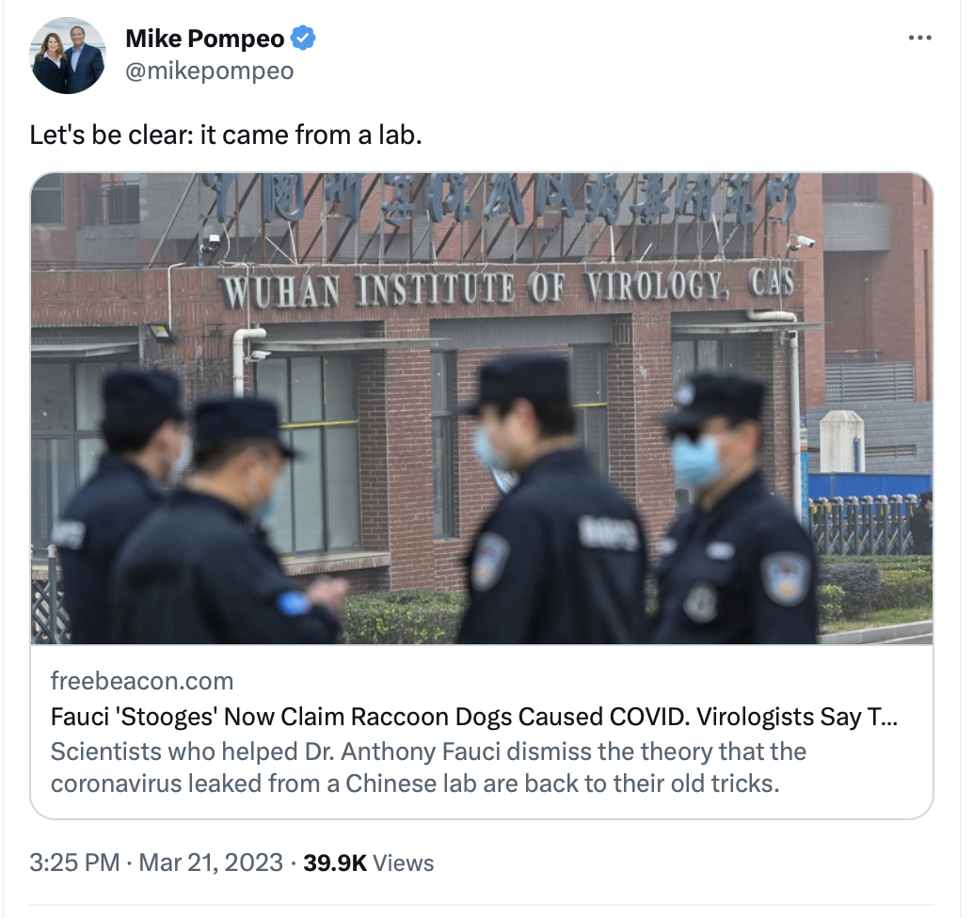Select the tweet text about a lab
This screenshot has height=918, width=973.
click(x=226, y=135)
